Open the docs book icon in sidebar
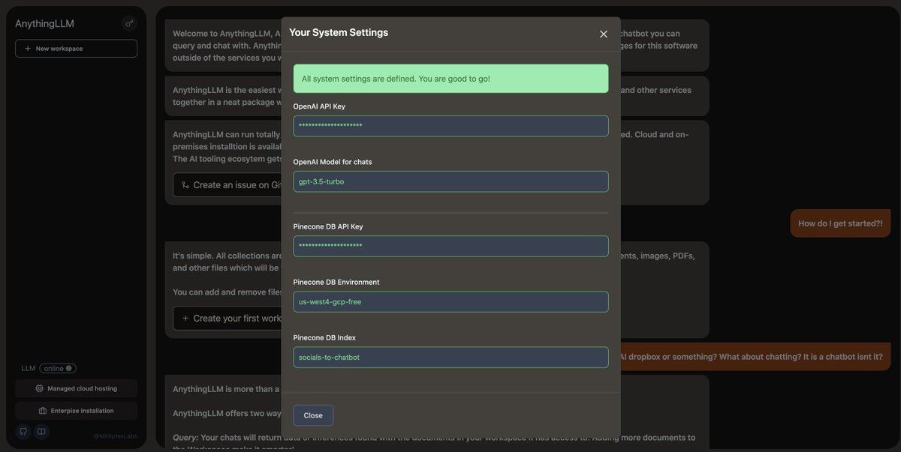 tap(41, 432)
